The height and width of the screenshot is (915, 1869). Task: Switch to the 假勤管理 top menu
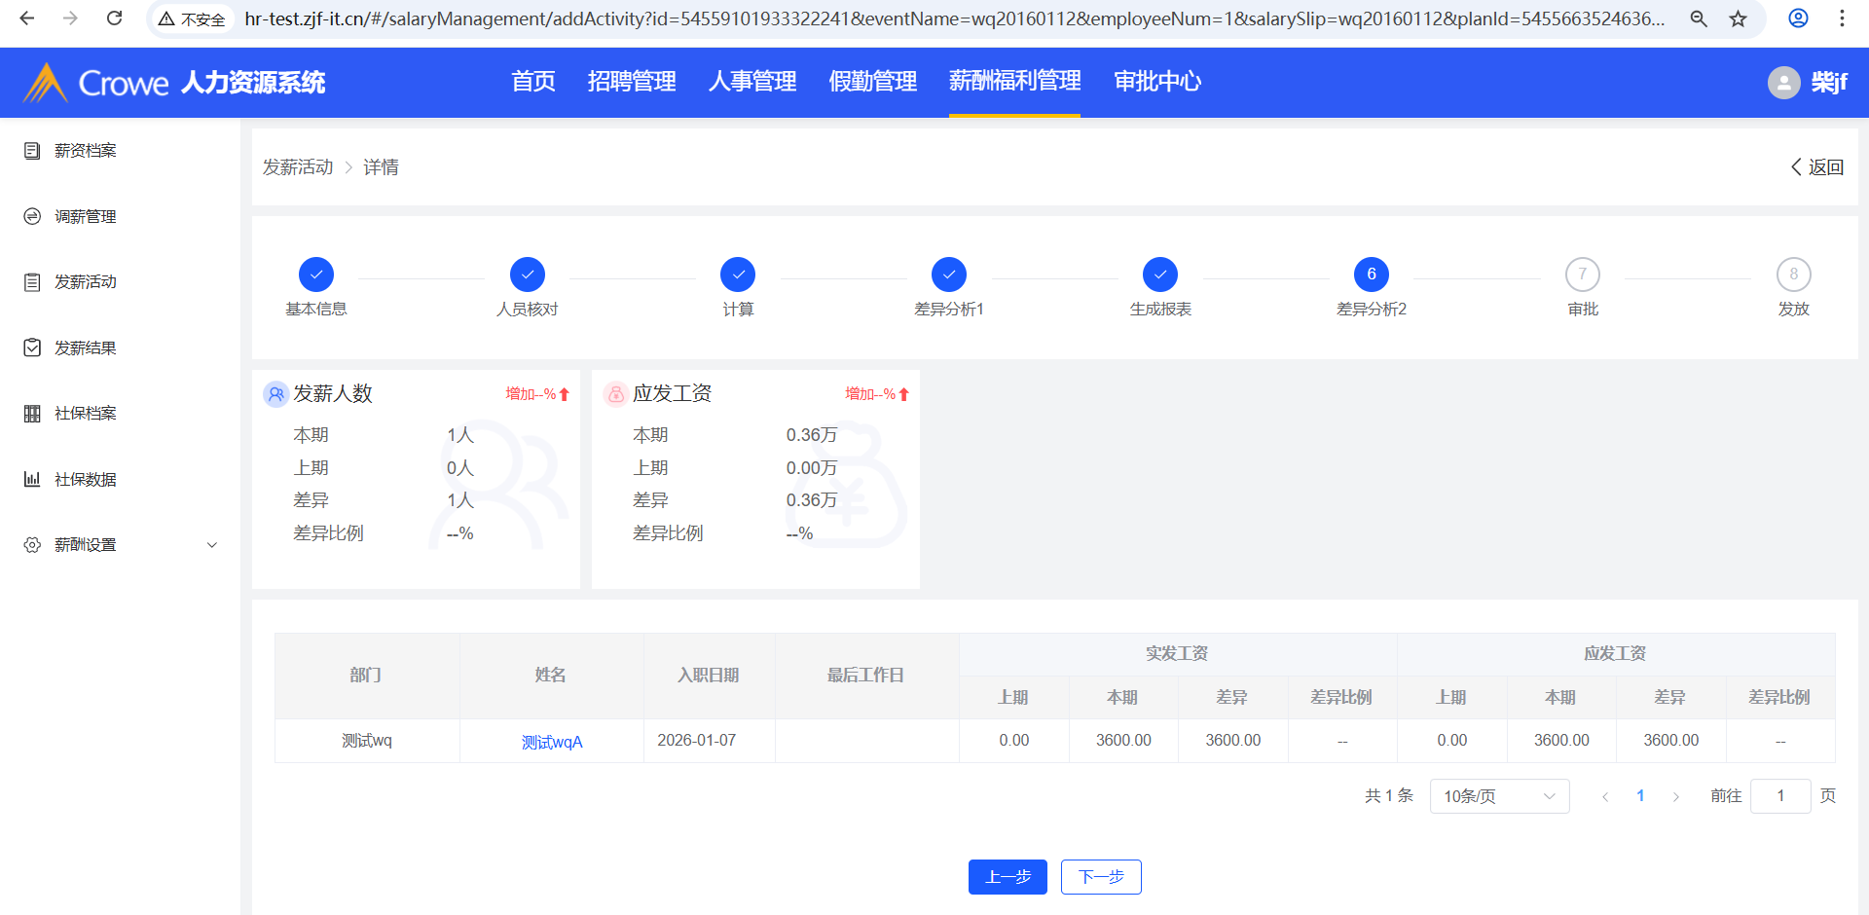coord(872,82)
